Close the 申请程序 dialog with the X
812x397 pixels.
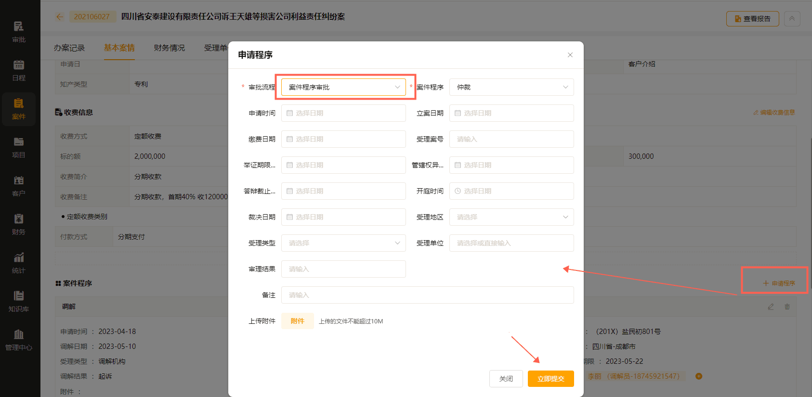coord(570,55)
